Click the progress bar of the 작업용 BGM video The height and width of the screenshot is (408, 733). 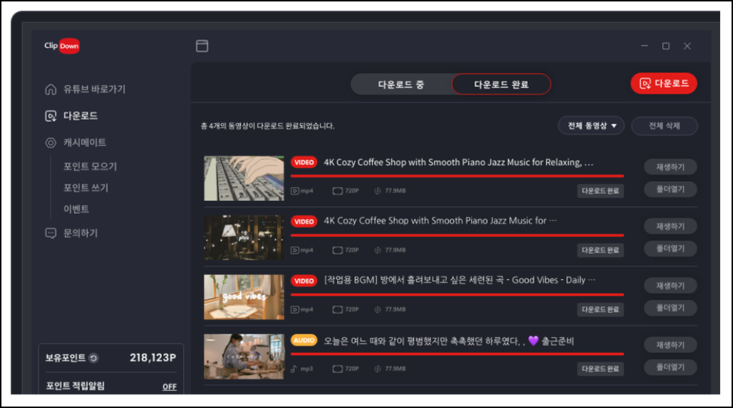click(x=457, y=295)
